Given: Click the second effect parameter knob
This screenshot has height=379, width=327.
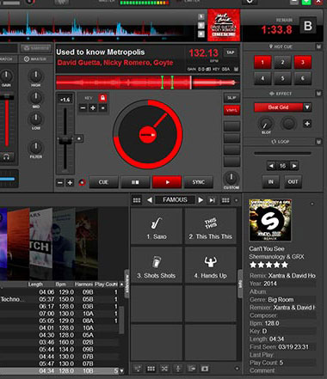Looking at the screenshot, I should click(288, 124).
